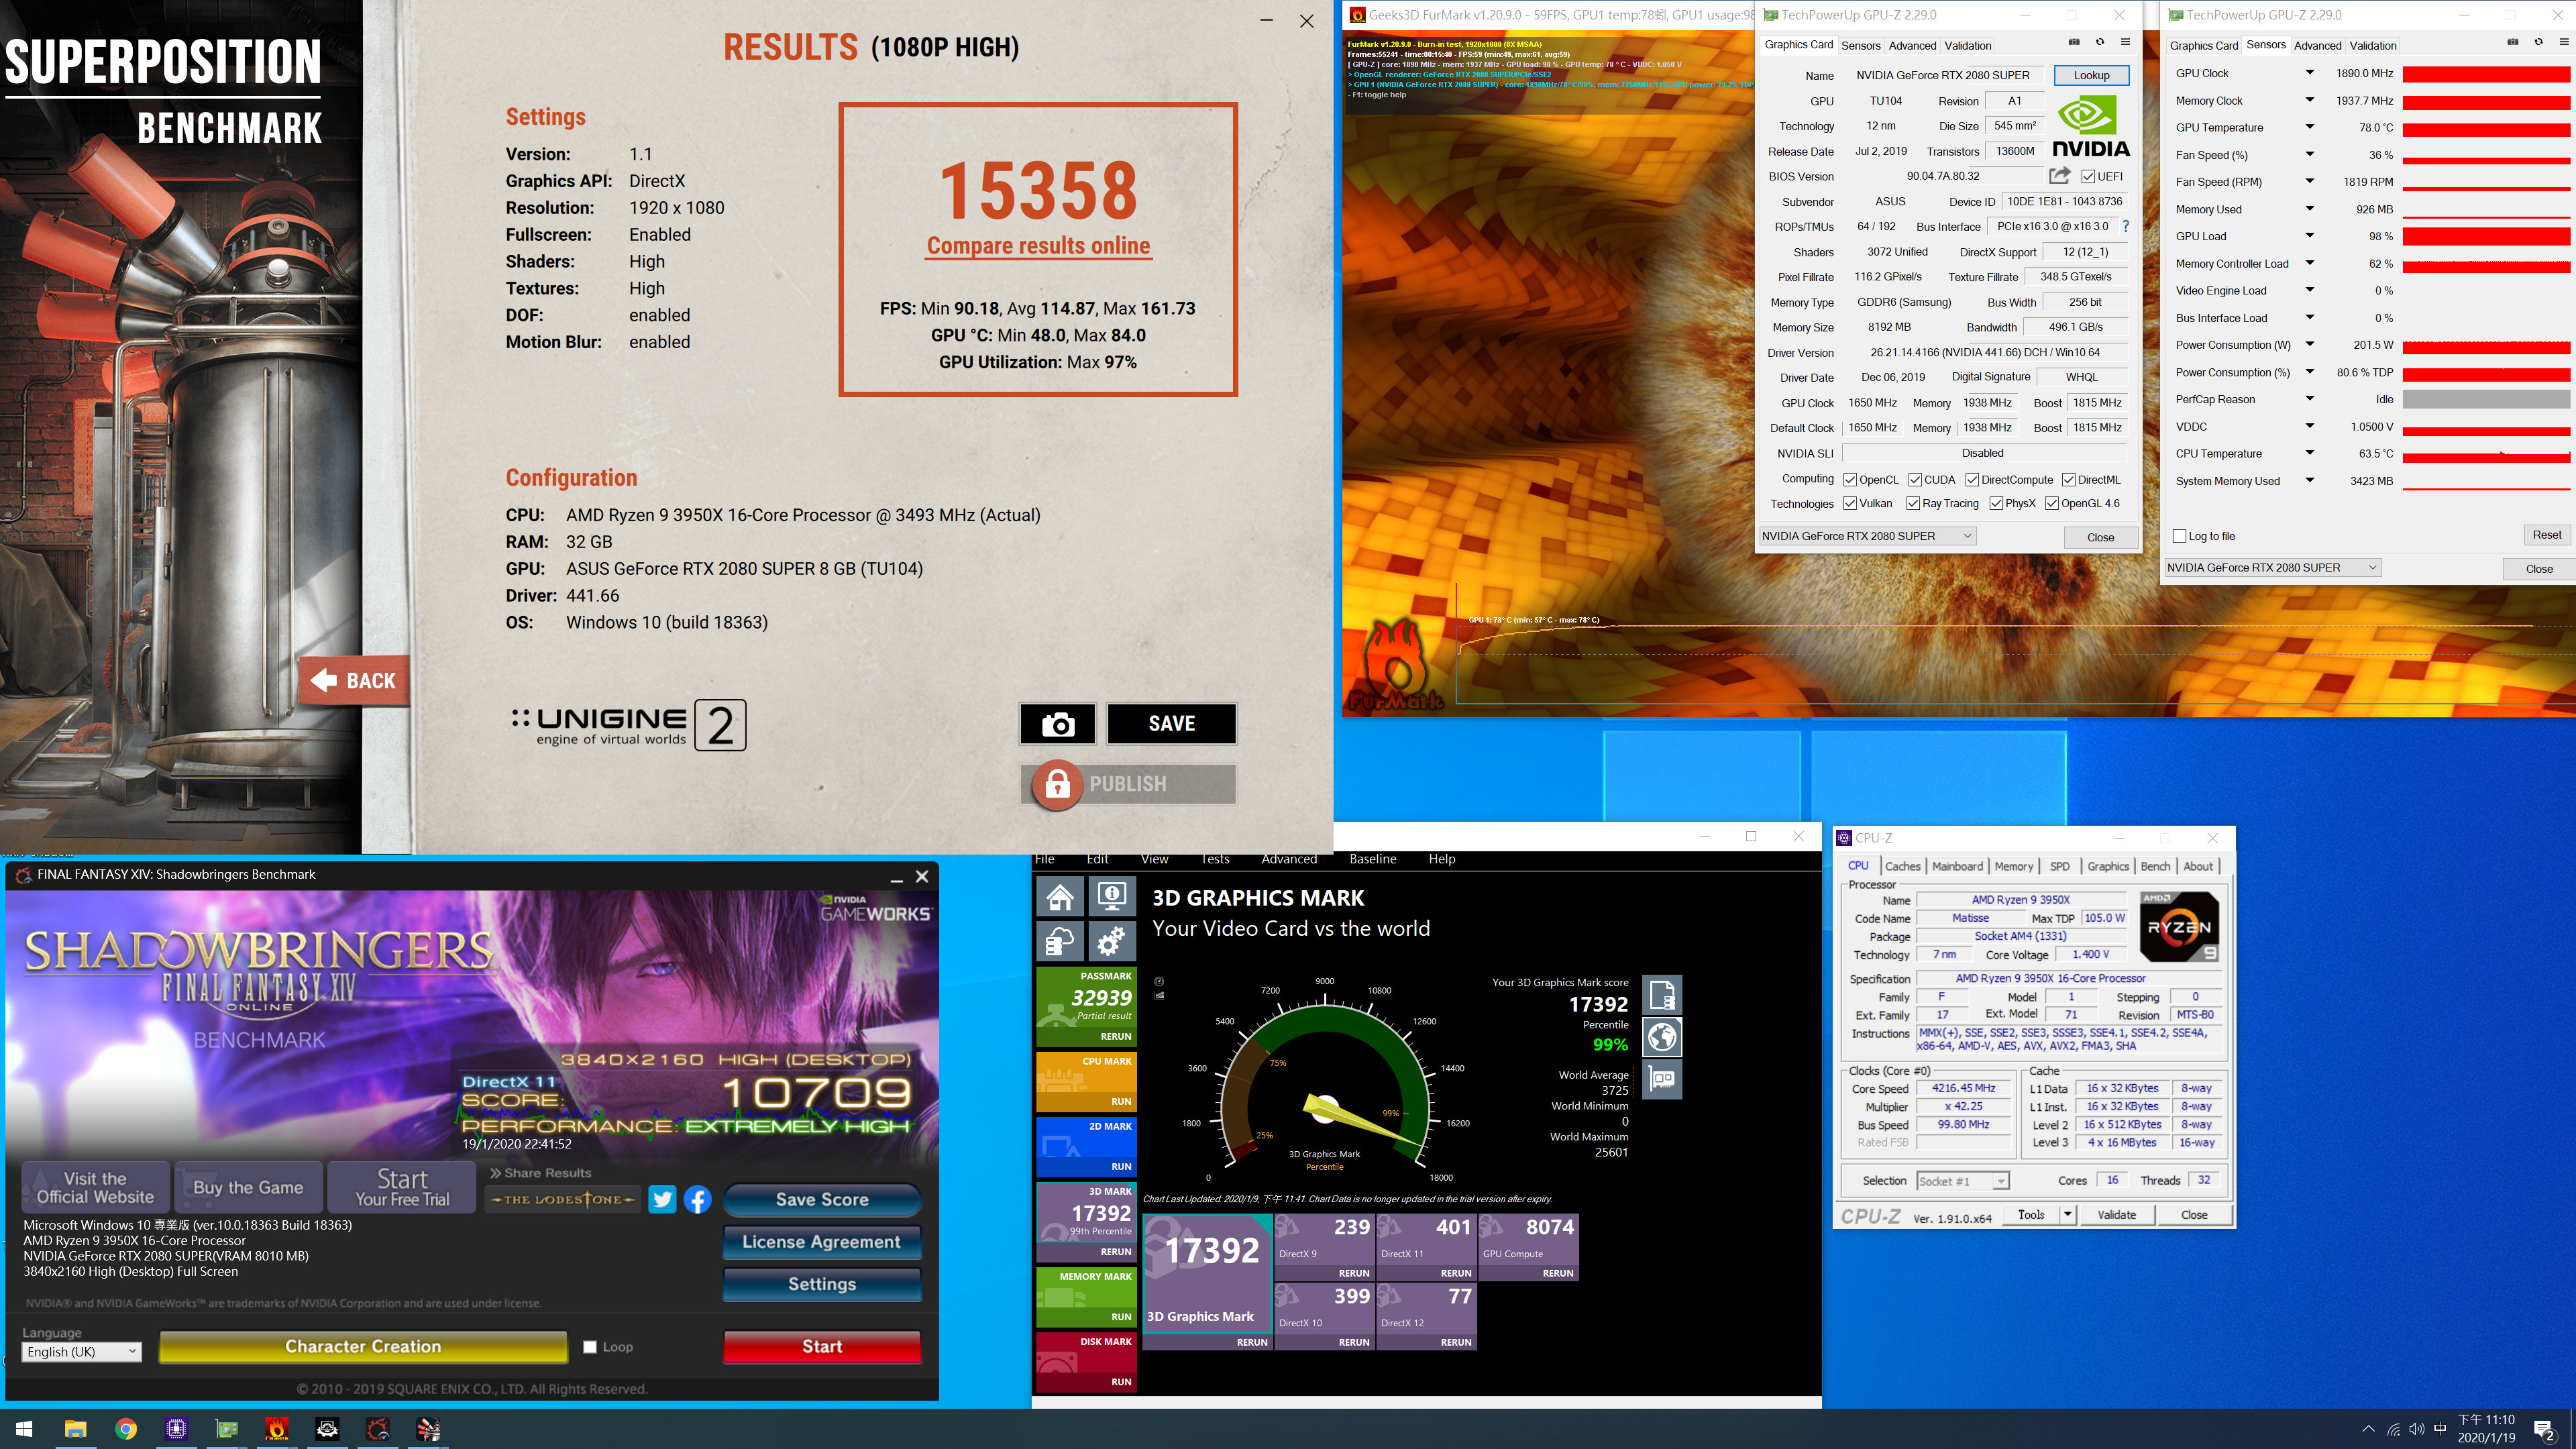
Task: Click the Windows Start button
Action: 24,1429
